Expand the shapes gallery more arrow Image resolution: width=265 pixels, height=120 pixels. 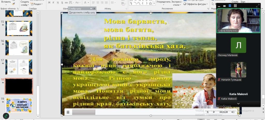154,3
